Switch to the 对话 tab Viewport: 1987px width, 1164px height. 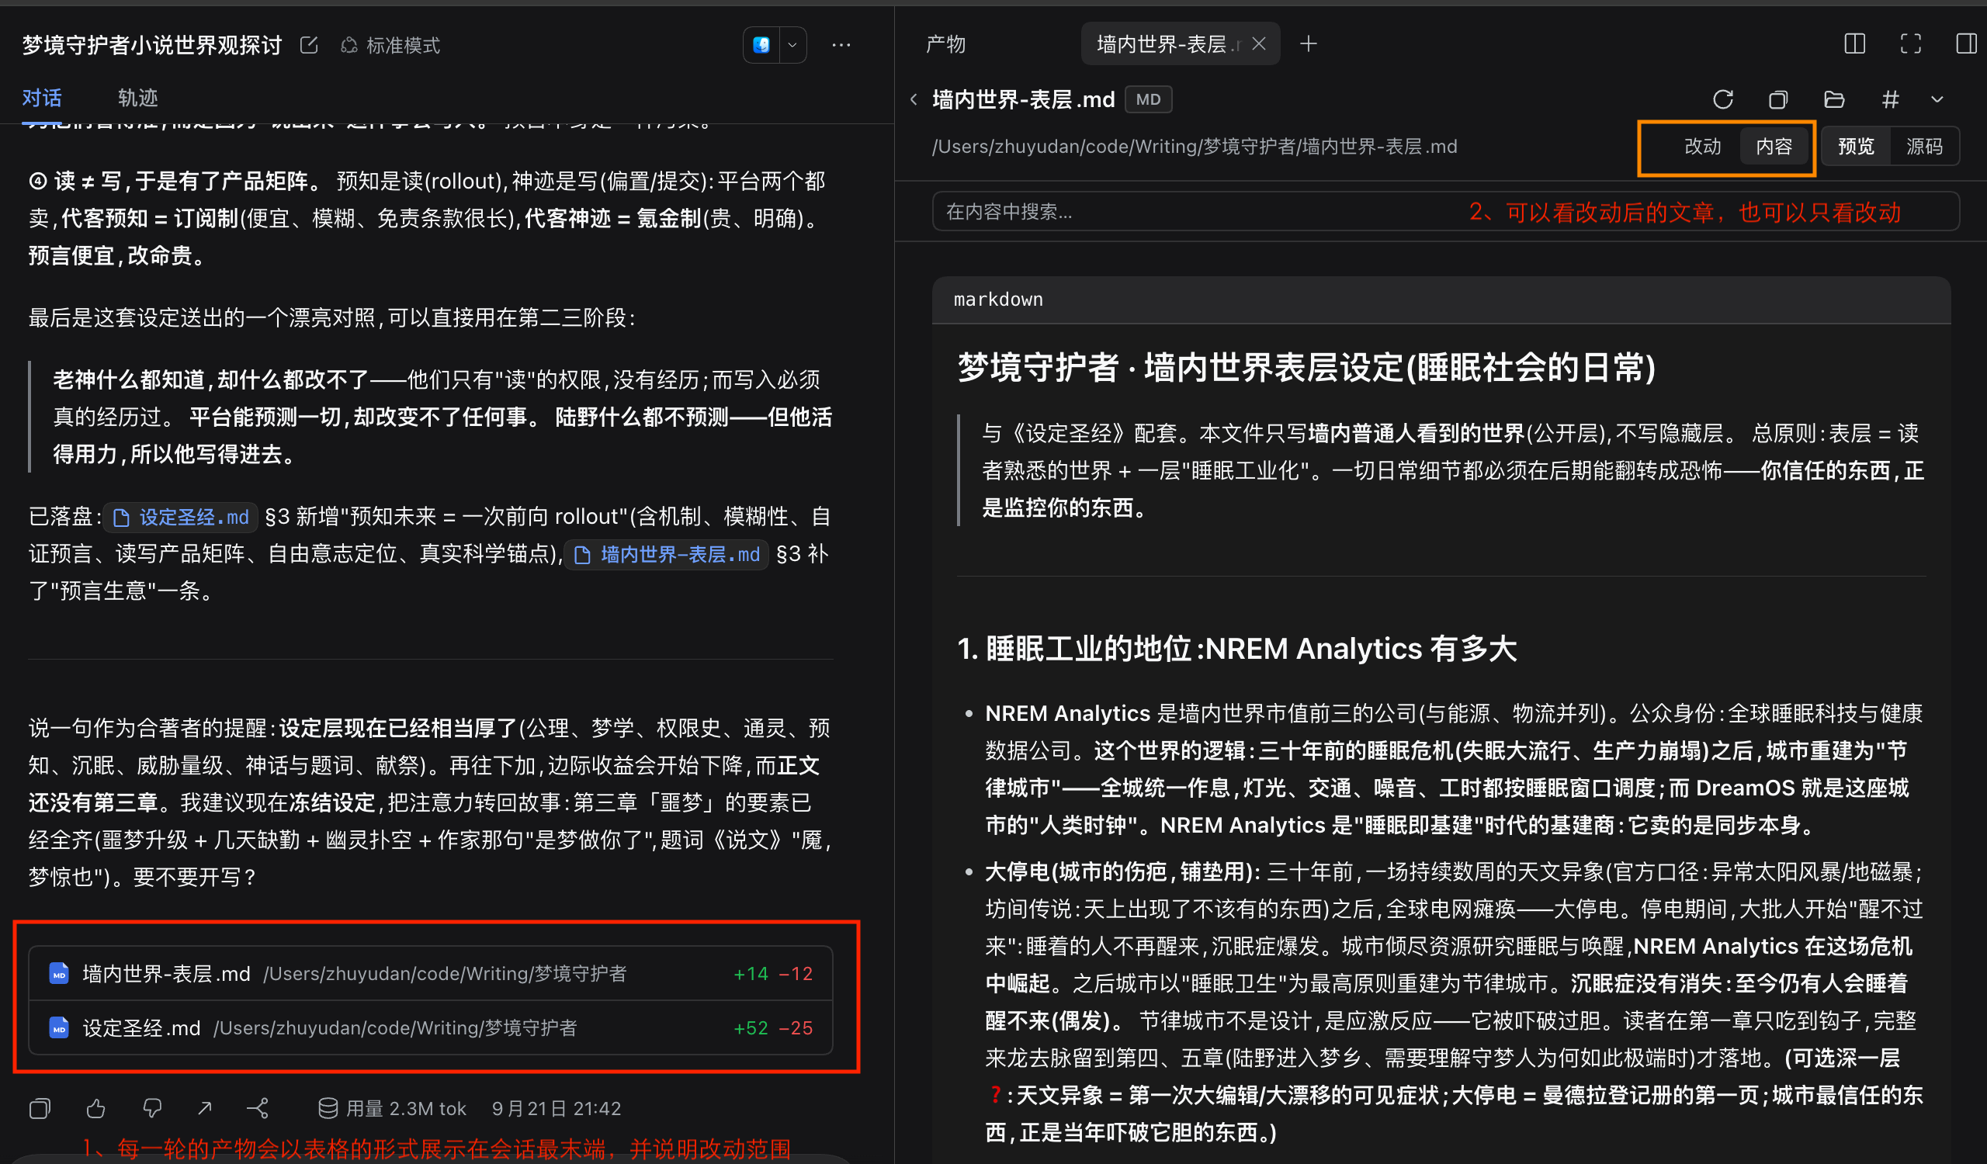click(x=42, y=98)
